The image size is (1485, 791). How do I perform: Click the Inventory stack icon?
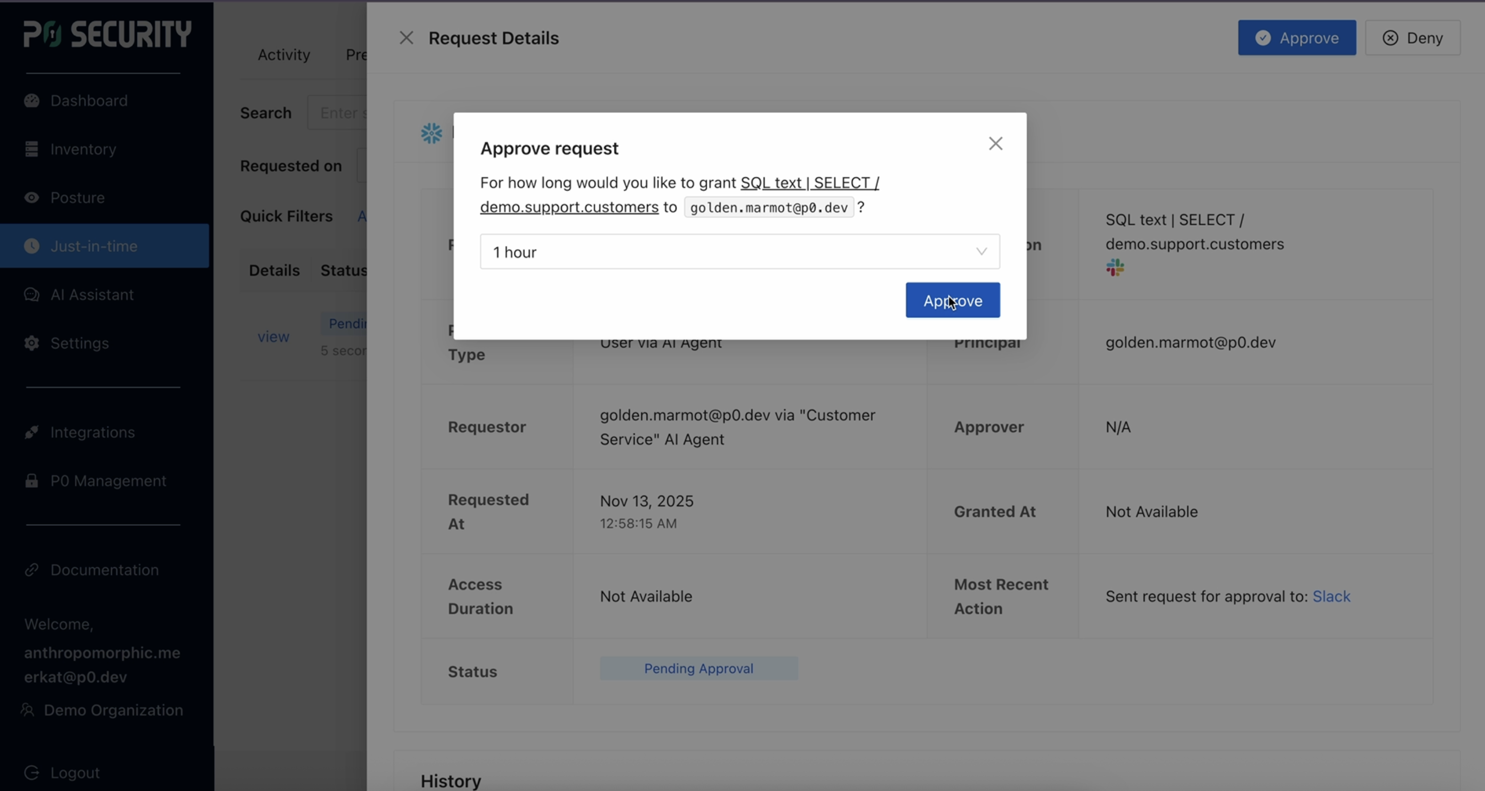point(32,149)
